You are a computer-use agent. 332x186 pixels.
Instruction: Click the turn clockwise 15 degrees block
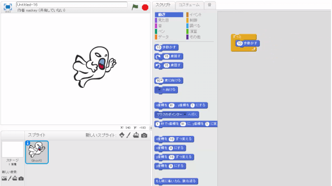(x=169, y=56)
